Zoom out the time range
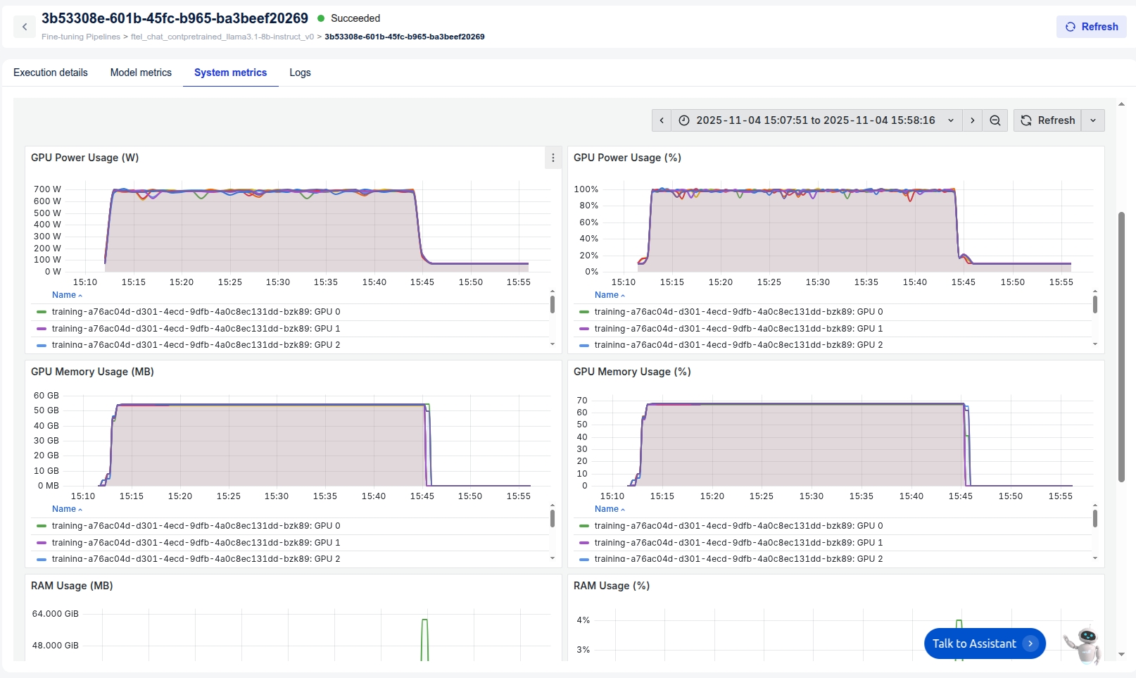 coord(995,120)
